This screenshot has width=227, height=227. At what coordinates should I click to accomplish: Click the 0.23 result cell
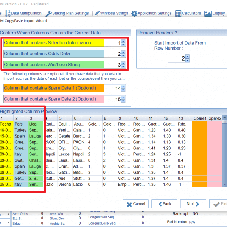(x=185, y=148)
